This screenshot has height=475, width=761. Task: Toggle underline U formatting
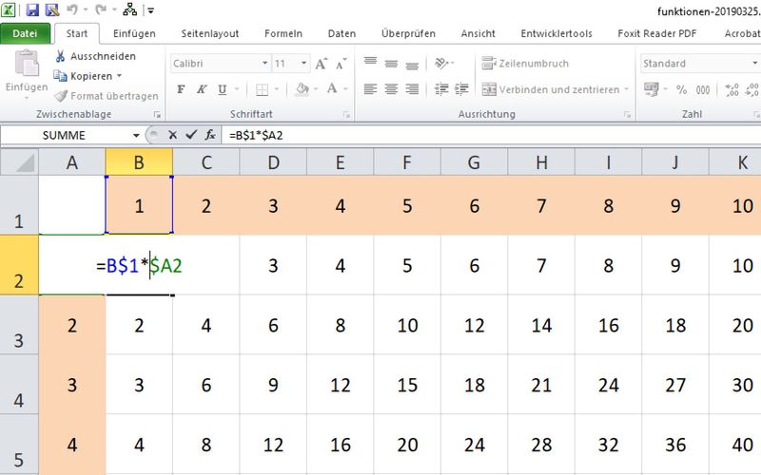point(223,89)
